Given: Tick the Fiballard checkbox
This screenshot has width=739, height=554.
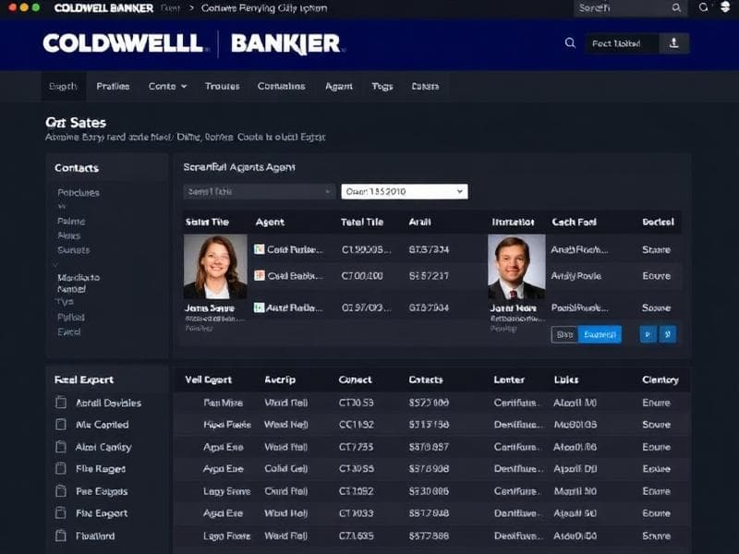Looking at the screenshot, I should [61, 536].
